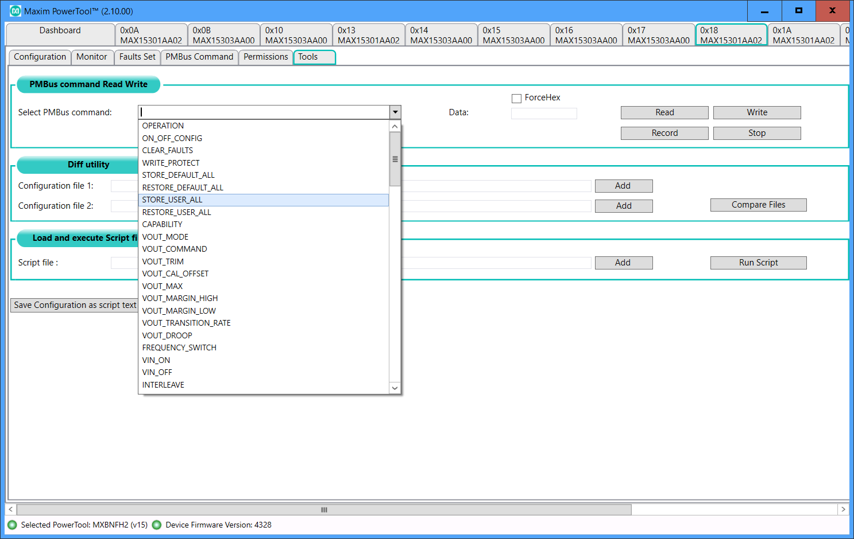Choose VIN_ON from the command list
854x539 pixels.
coord(264,360)
